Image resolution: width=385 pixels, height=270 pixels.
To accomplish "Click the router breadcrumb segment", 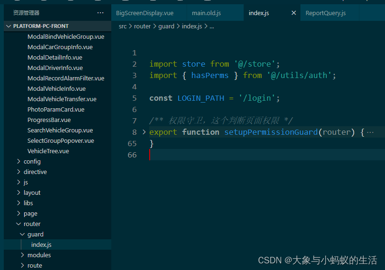I will coord(142,26).
